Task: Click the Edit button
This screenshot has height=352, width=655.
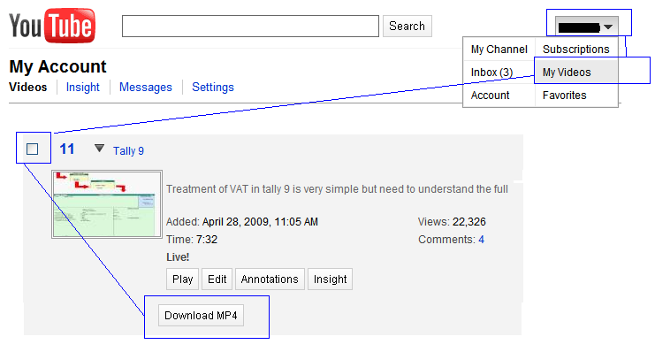Action: click(217, 279)
